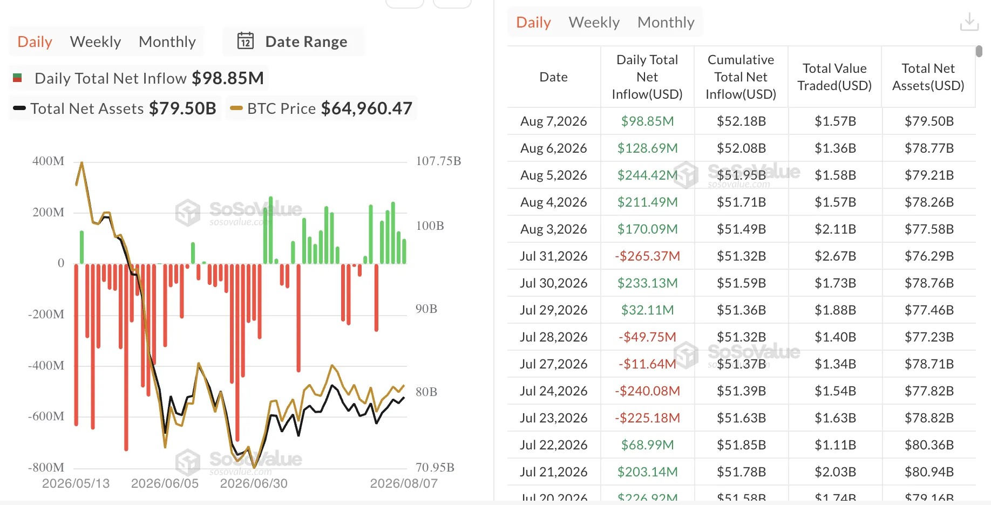The image size is (991, 505).
Task: Click the table's vertical scrollbar thumb
Action: tap(979, 51)
